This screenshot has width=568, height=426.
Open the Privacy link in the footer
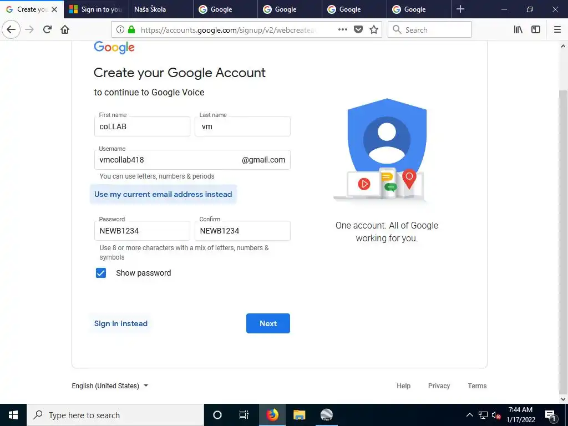tap(439, 386)
